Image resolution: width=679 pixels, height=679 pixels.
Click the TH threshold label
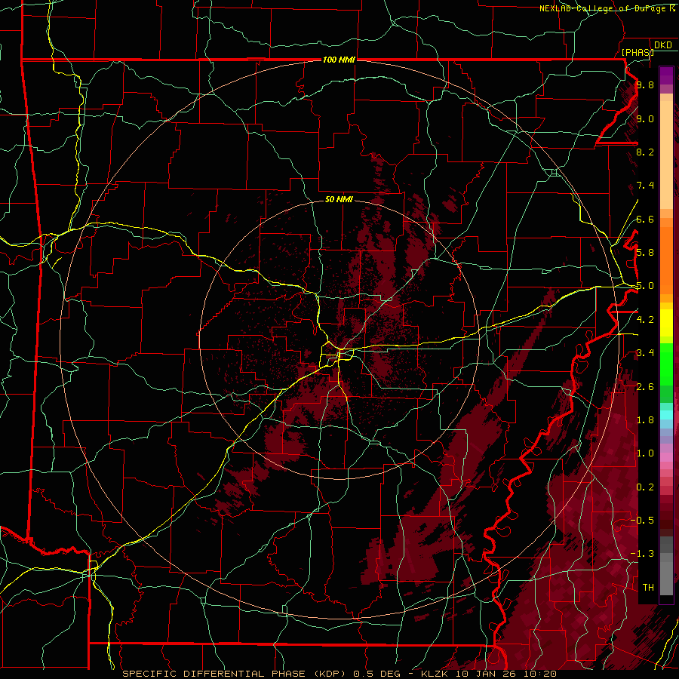(x=648, y=587)
